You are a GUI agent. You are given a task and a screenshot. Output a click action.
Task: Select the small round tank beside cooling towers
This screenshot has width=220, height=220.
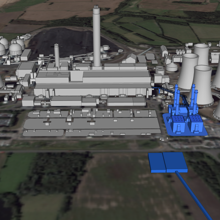(x=172, y=67)
